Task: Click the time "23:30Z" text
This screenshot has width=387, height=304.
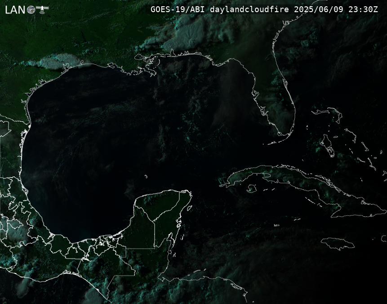Action: point(363,9)
